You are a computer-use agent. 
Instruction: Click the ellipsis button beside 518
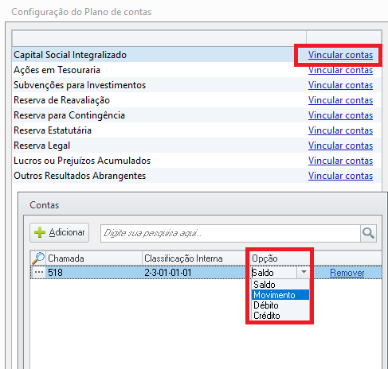point(39,272)
